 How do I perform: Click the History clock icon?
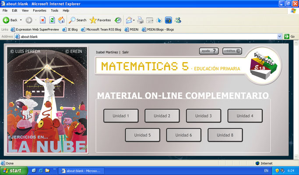pyautogui.click(x=118, y=20)
